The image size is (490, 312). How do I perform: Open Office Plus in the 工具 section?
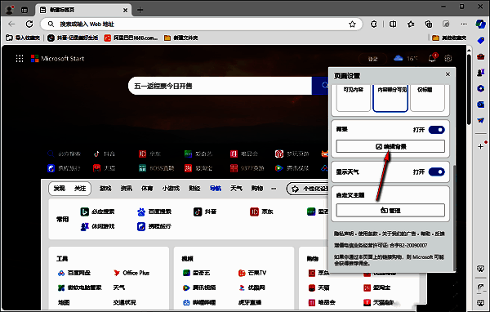[x=131, y=273]
